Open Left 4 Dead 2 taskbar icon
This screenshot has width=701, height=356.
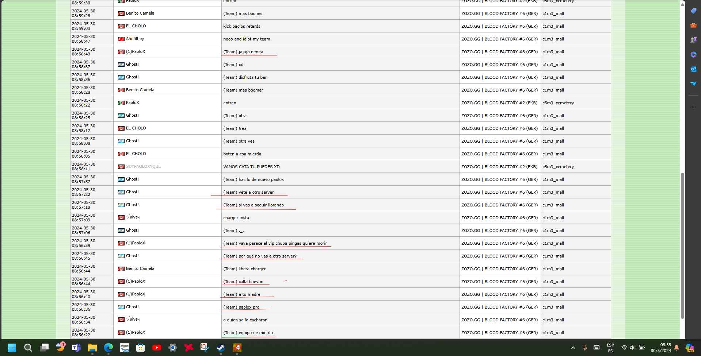[x=237, y=348]
